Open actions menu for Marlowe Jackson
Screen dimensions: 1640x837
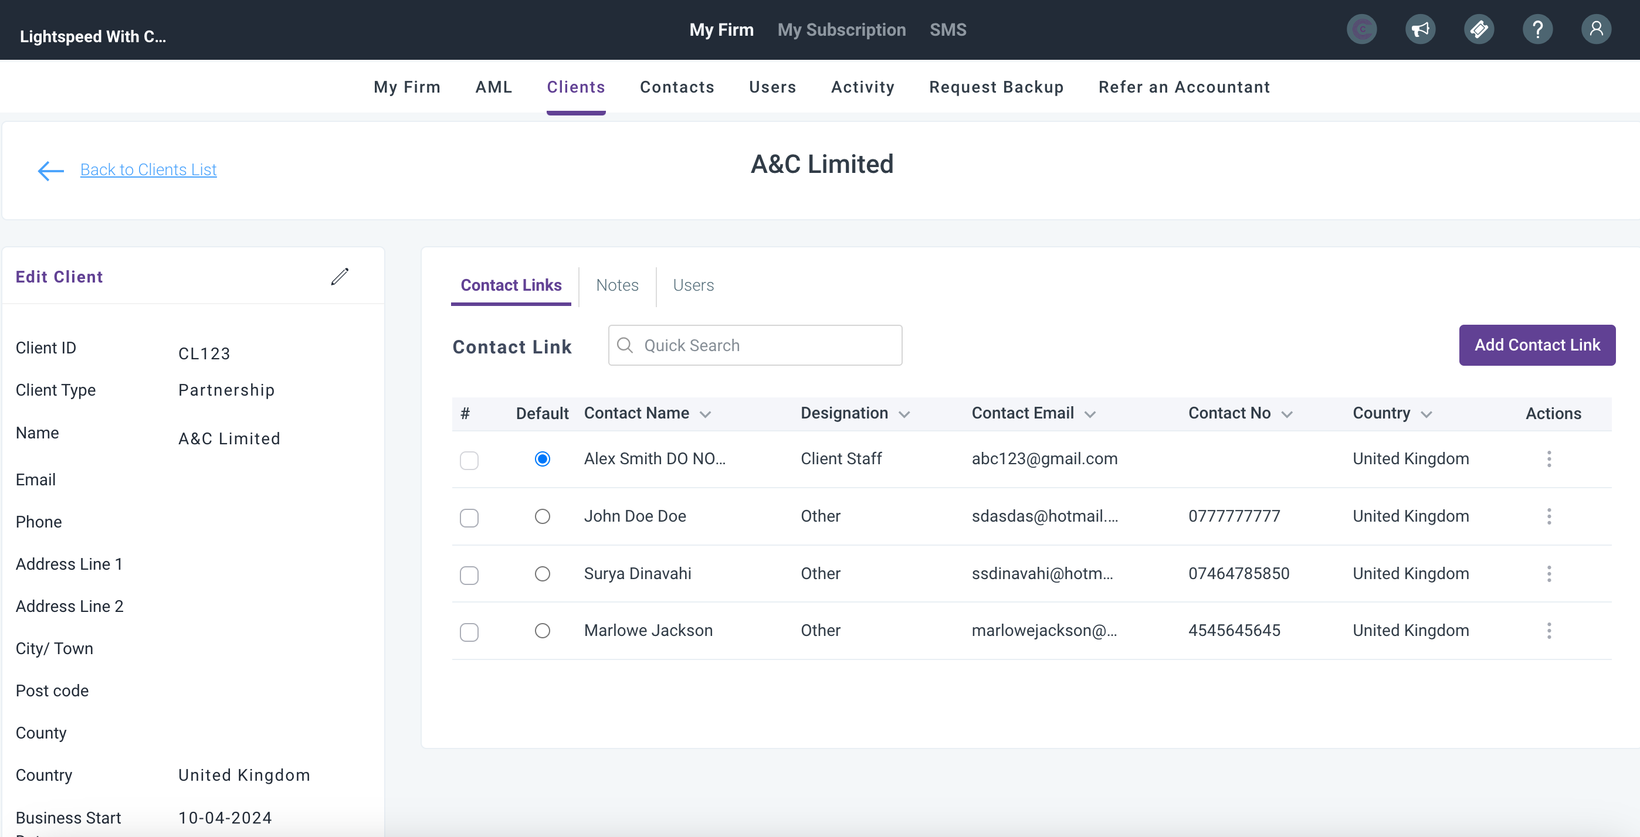1548,630
